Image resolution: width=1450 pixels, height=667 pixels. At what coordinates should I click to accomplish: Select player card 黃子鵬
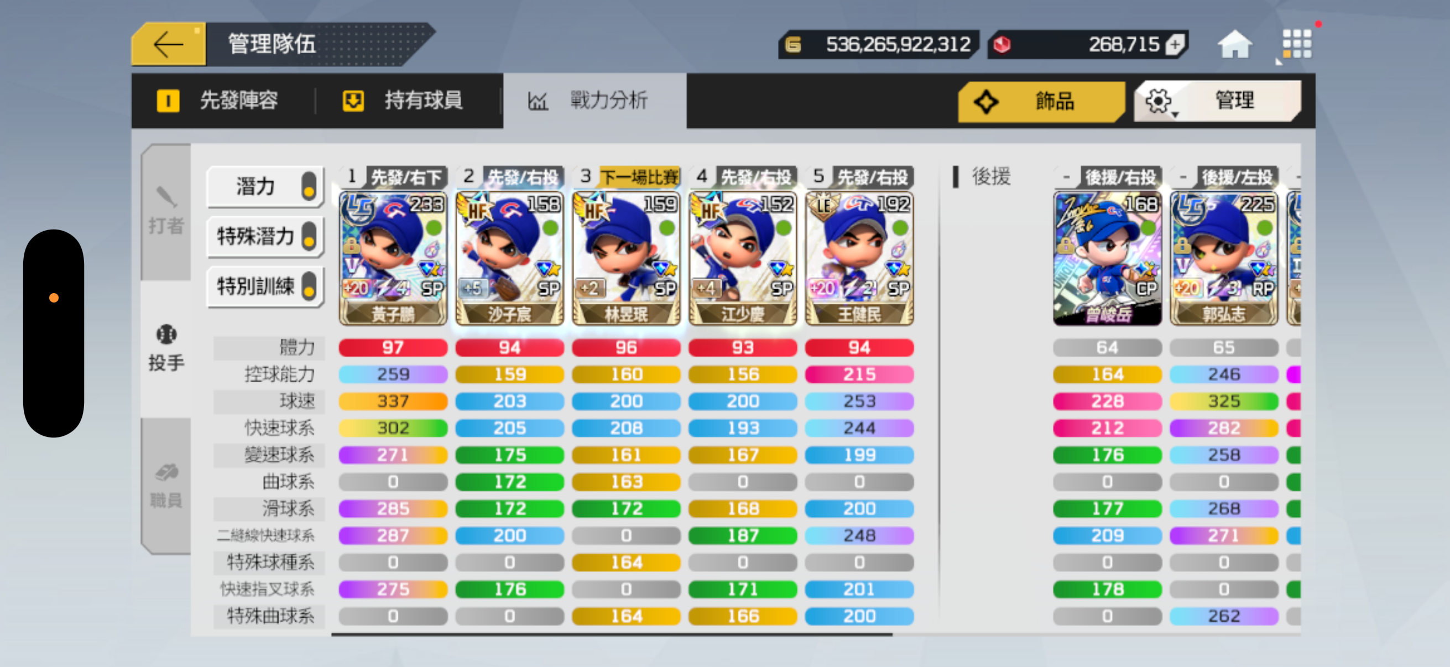pyautogui.click(x=393, y=258)
